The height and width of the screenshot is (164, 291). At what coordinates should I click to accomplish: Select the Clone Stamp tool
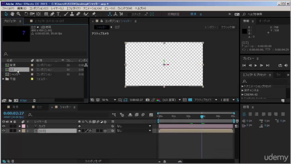(72, 14)
